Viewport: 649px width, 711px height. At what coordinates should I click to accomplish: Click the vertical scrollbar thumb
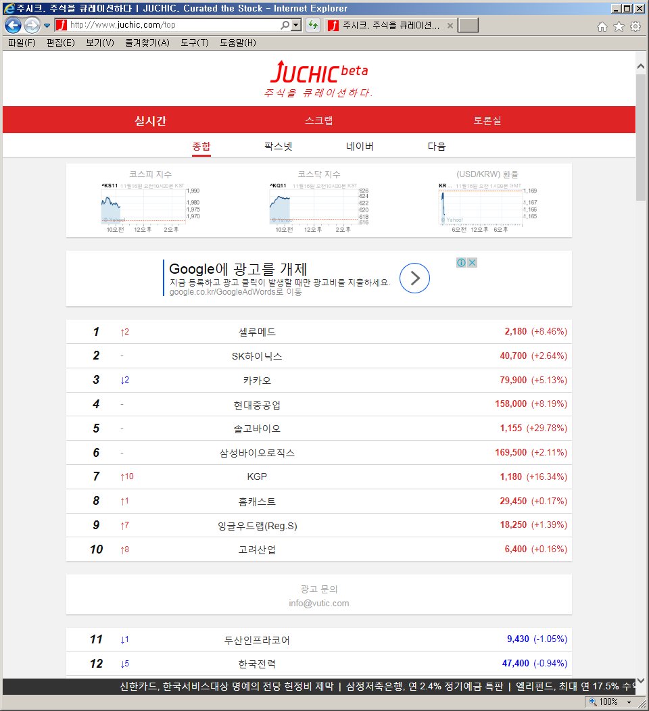(640, 137)
